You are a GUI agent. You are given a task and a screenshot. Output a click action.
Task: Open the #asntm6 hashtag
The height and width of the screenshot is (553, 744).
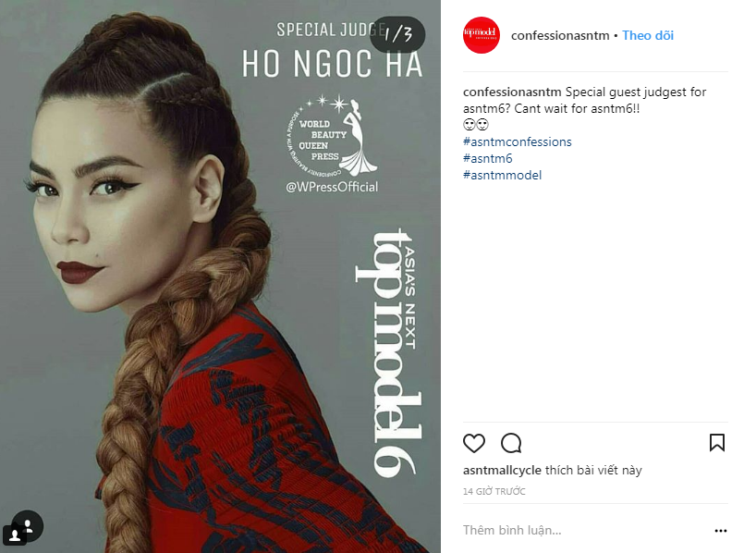[x=488, y=158]
